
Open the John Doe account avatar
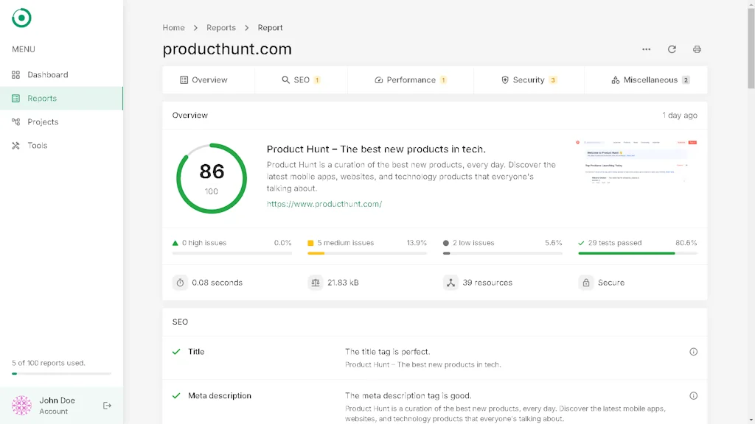[21, 405]
